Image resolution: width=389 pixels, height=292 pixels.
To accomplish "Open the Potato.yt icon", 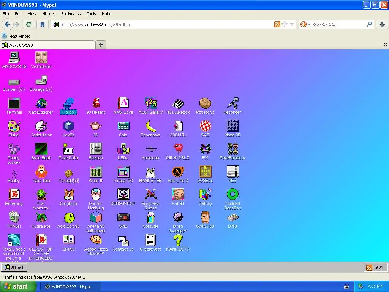I will coord(205,106).
